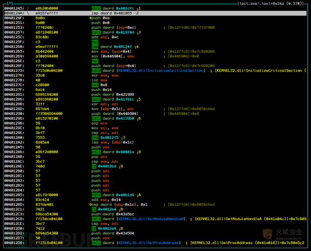
Task: Follow the call target 0x4139b0
Action: [125, 118]
